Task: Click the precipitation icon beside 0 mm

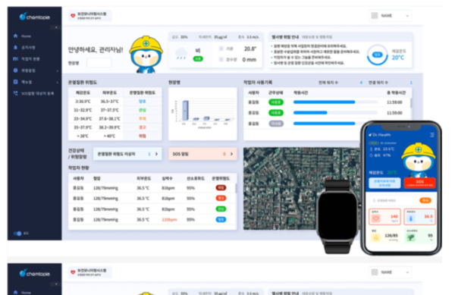Action: [x=221, y=59]
